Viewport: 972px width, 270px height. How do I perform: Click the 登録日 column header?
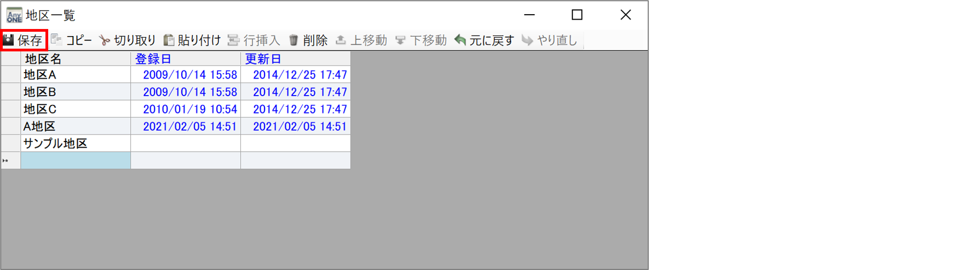click(x=186, y=58)
